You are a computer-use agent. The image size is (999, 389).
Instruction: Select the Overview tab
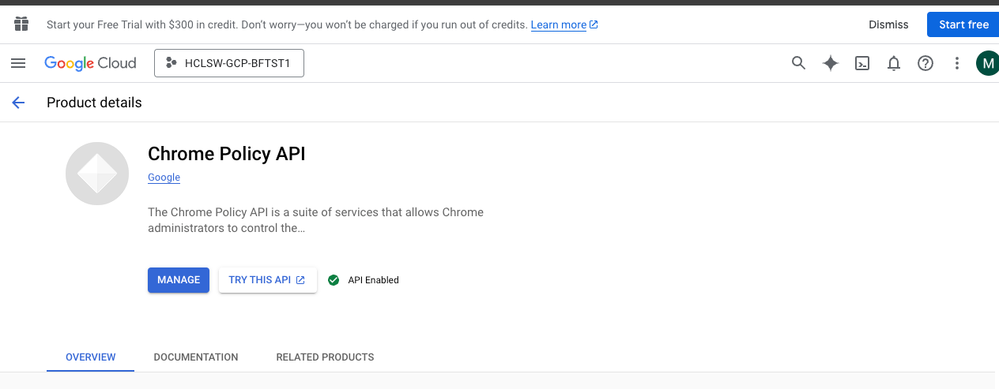click(91, 357)
